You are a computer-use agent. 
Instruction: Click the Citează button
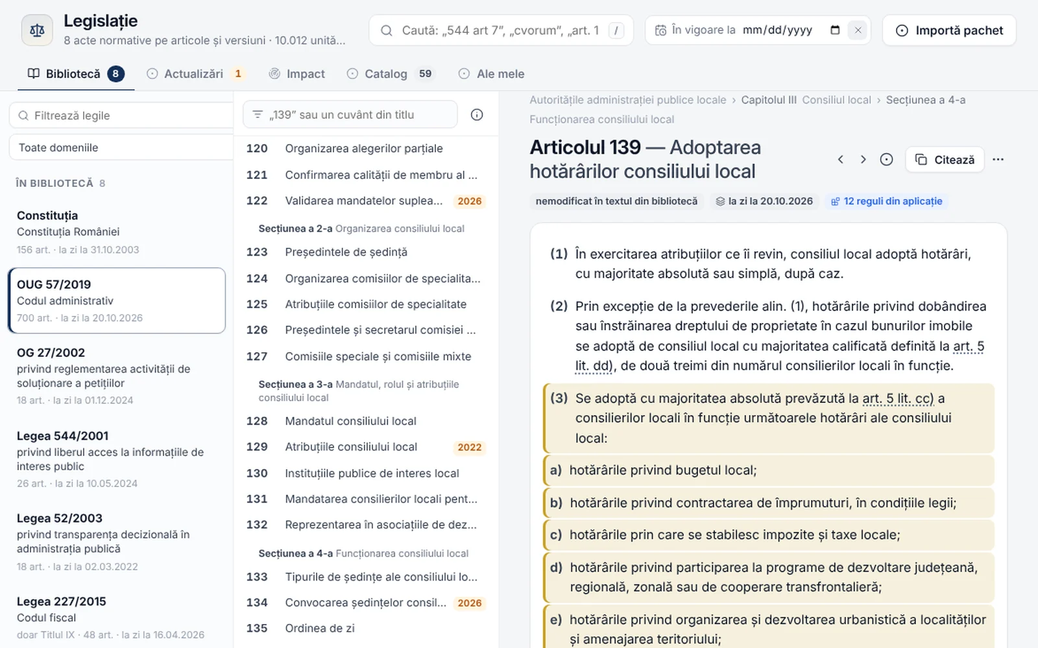945,160
